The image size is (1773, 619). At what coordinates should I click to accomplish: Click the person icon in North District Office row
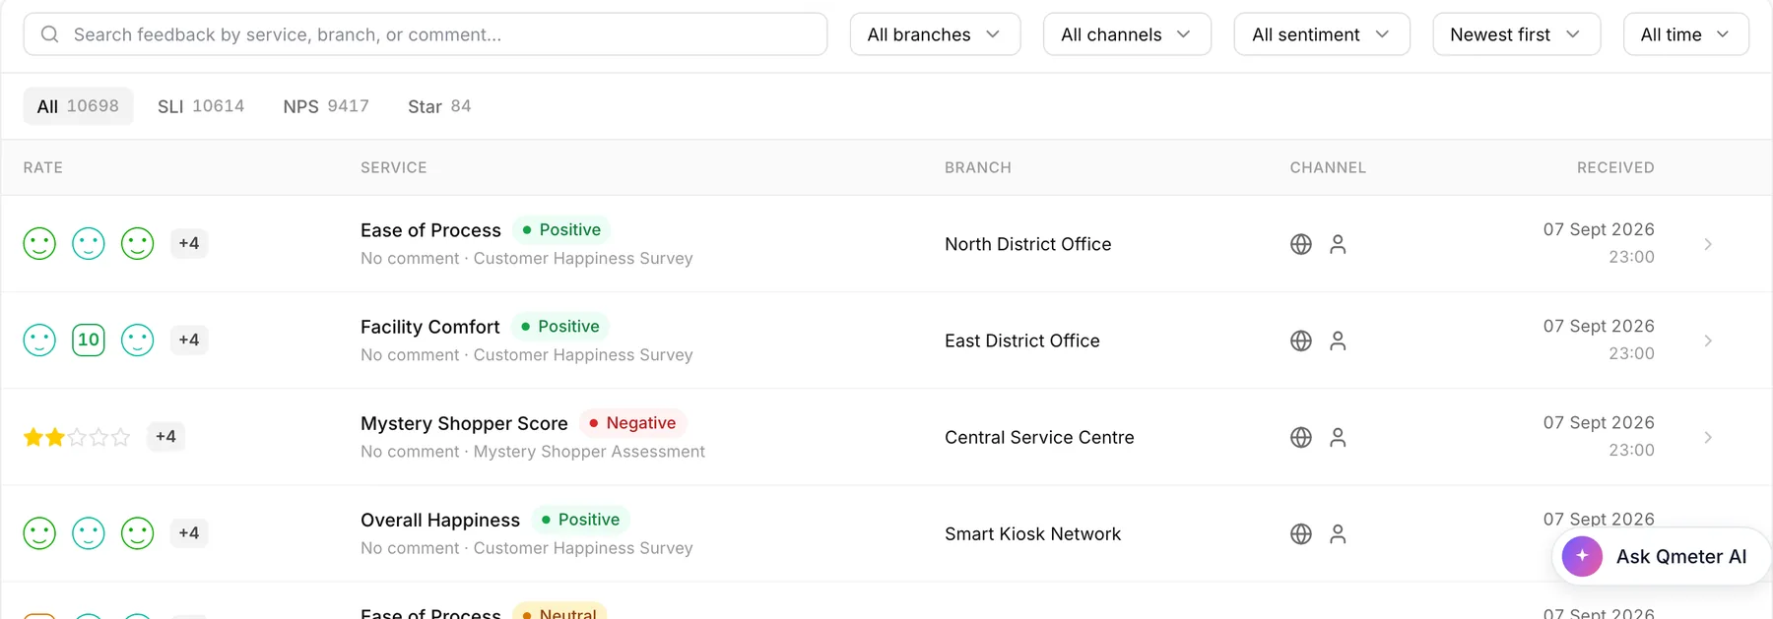click(x=1338, y=244)
